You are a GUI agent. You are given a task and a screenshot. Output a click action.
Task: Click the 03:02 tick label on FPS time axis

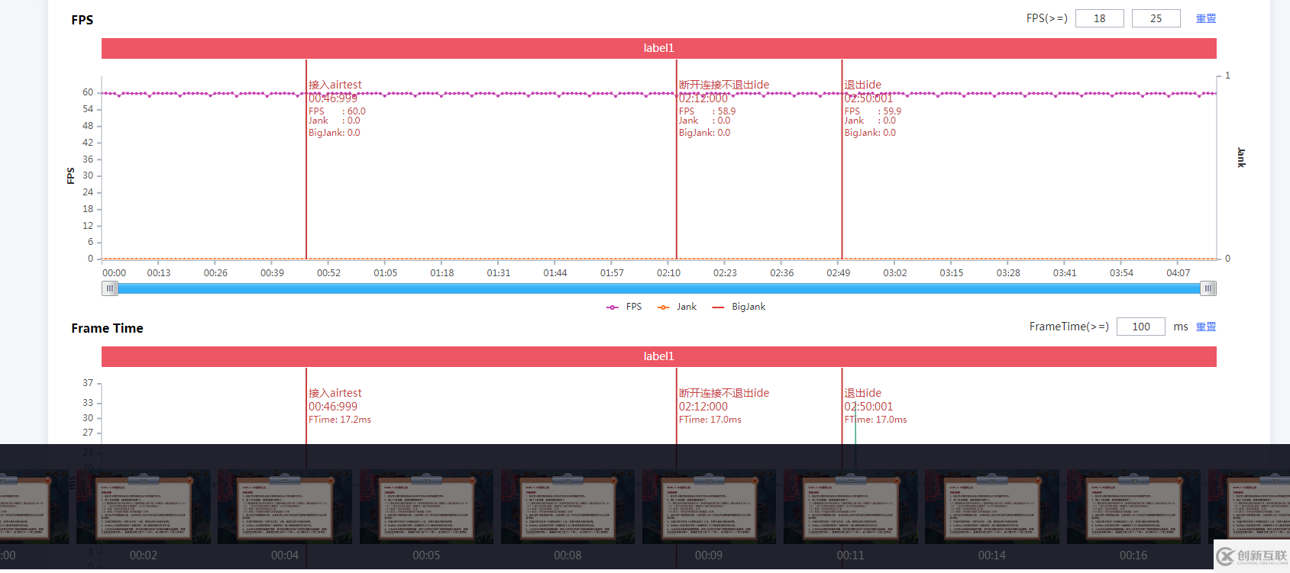895,273
